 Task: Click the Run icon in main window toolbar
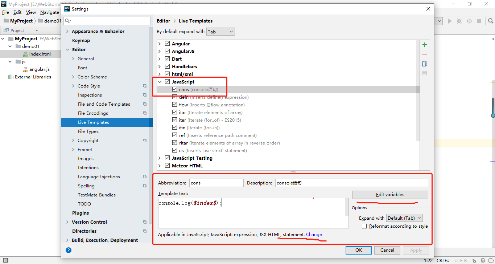[x=450, y=21]
